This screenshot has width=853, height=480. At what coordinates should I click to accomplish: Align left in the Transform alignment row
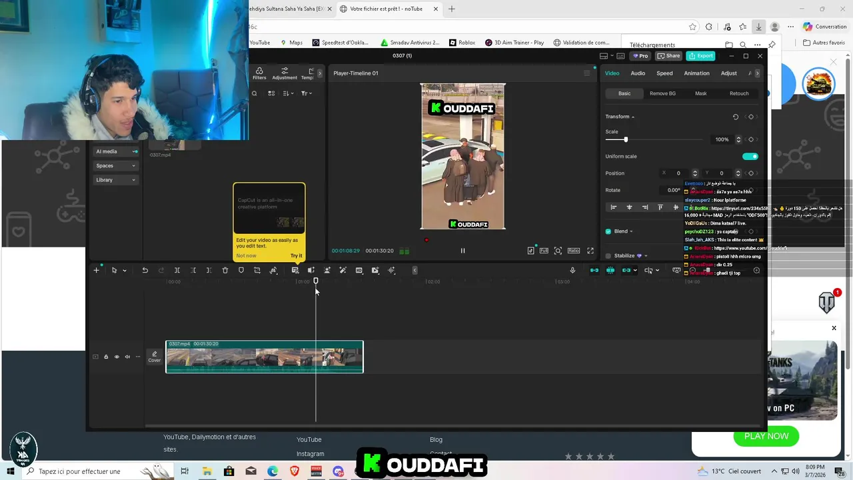614,207
